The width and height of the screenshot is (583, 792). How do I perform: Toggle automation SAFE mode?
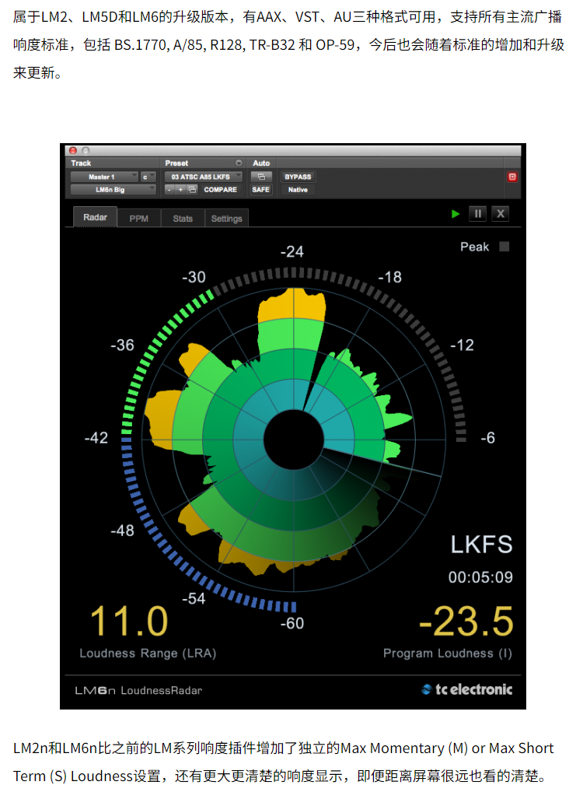261,189
